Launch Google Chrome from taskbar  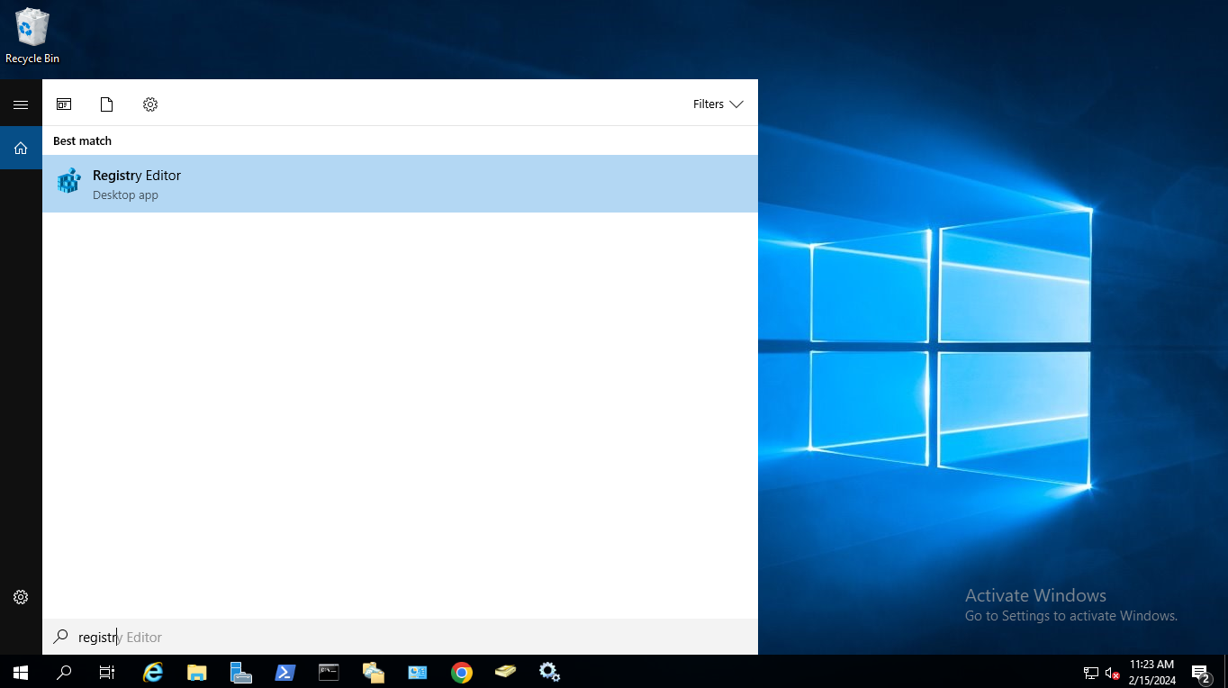pos(462,672)
